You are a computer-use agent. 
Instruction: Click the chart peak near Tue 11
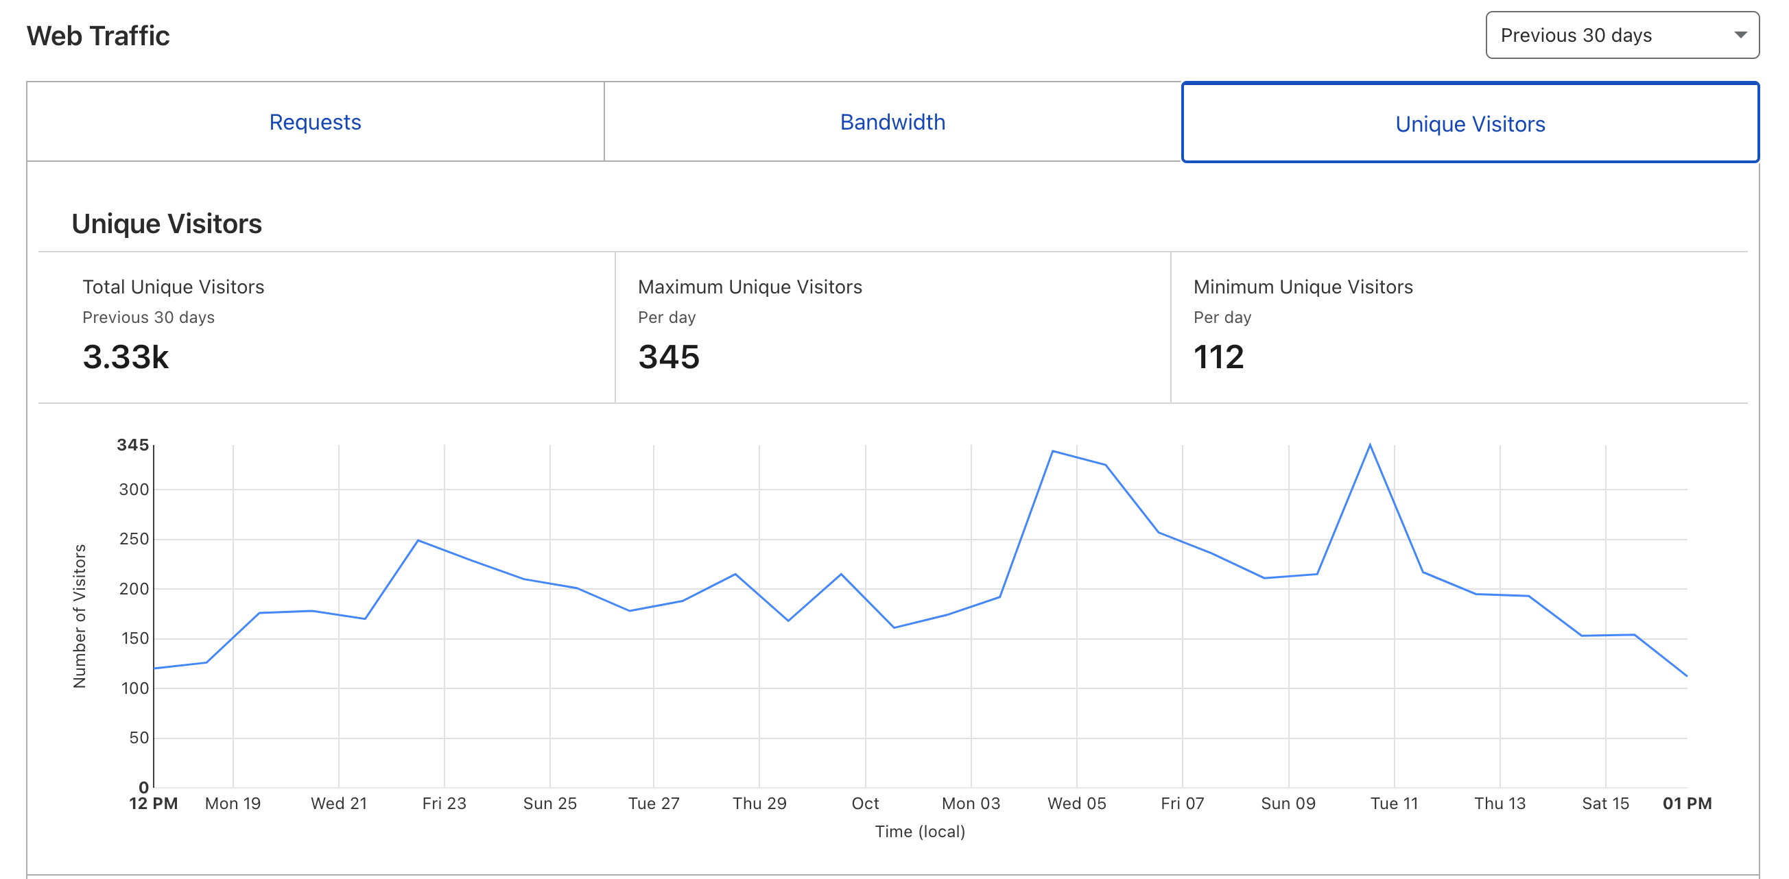pos(1369,445)
